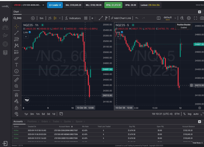Toggle log scale mode
The image size is (204, 147).
[189, 114]
